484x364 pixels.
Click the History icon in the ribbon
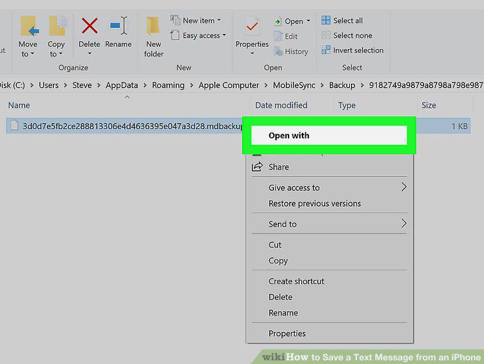(278, 51)
